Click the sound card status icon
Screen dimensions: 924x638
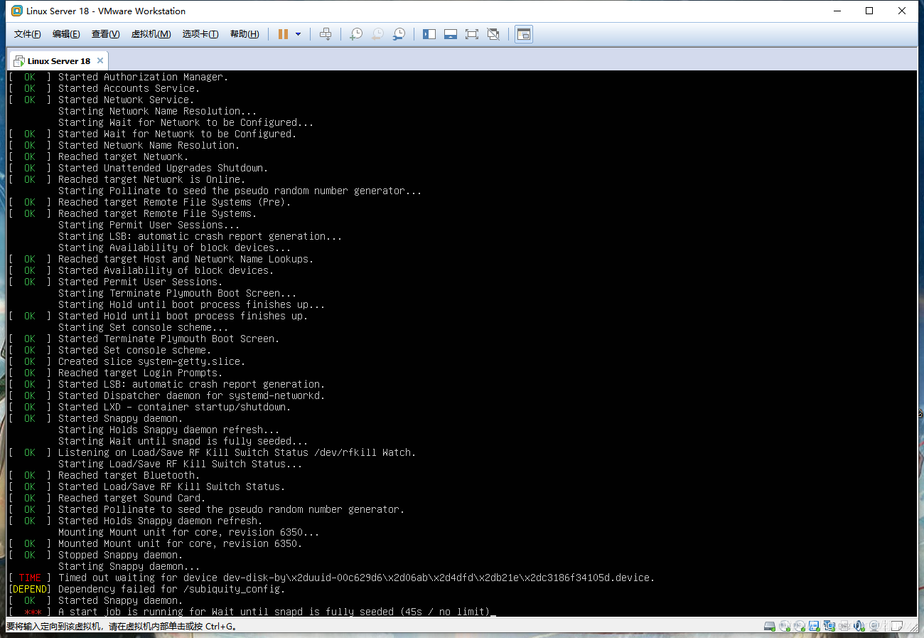point(859,626)
